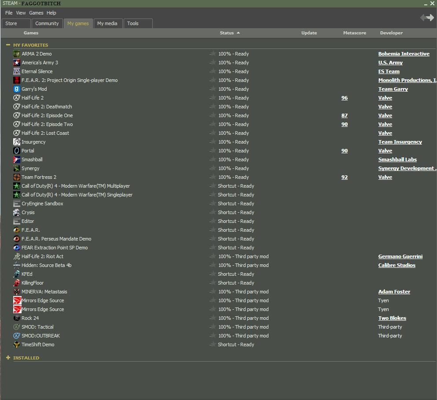Image resolution: width=437 pixels, height=400 pixels.
Task: Expand the Installed section
Action: (x=8, y=358)
